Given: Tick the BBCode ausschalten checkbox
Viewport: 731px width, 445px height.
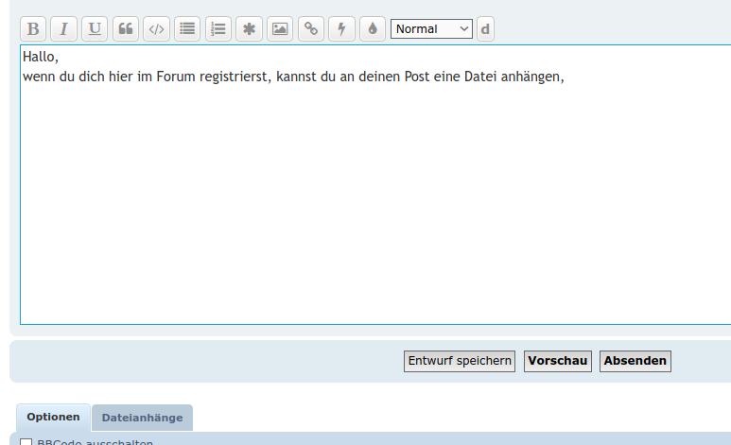Looking at the screenshot, I should click(26, 442).
